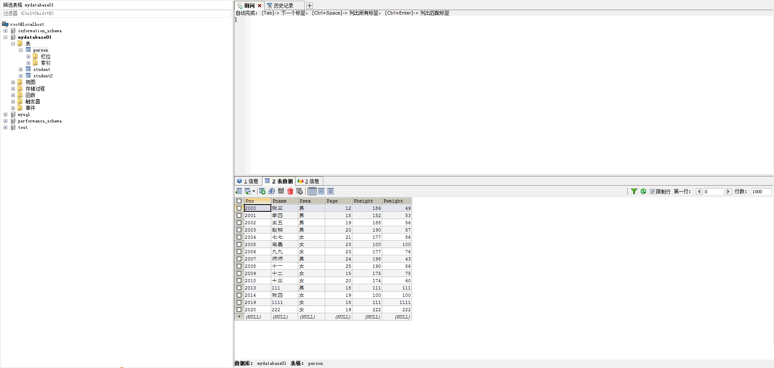Viewport: 774px width, 368px height.
Task: Focus the 行数 row count input field
Action: pyautogui.click(x=761, y=192)
